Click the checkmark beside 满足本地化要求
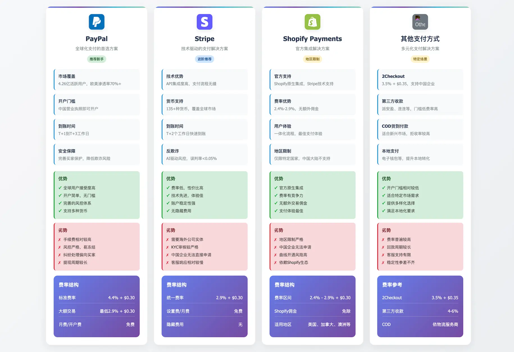514x352 pixels. tap(384, 211)
